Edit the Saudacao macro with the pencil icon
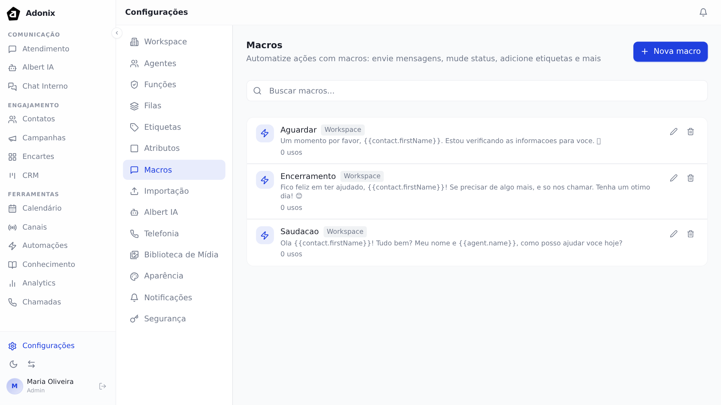The width and height of the screenshot is (721, 405). pos(674,233)
